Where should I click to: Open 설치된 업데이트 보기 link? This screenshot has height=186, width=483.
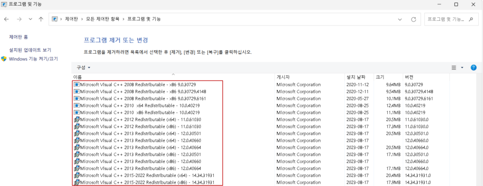30,50
